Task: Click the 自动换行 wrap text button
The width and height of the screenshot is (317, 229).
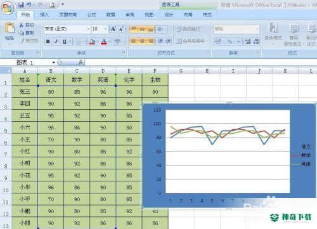Action: point(189,29)
